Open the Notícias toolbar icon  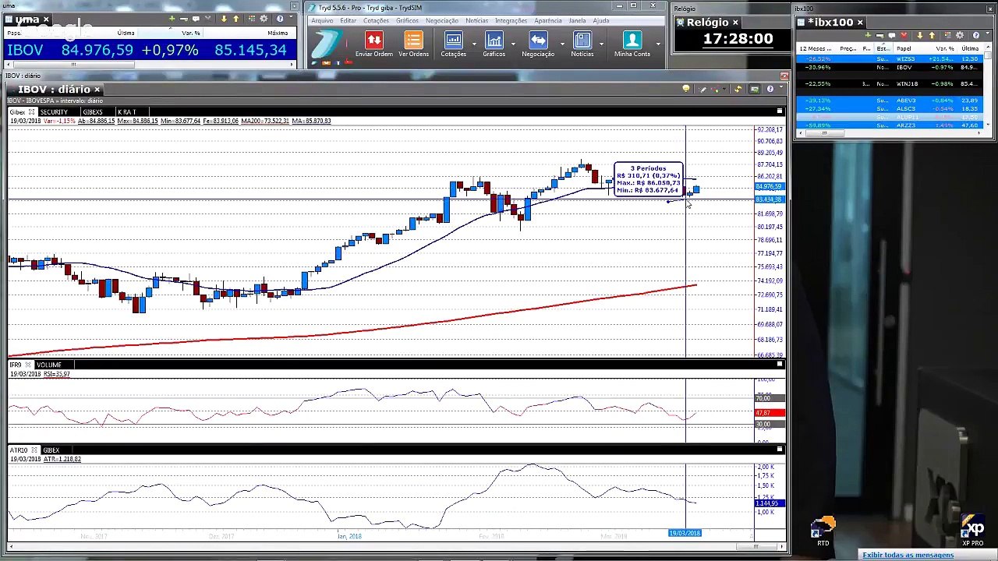(582, 44)
